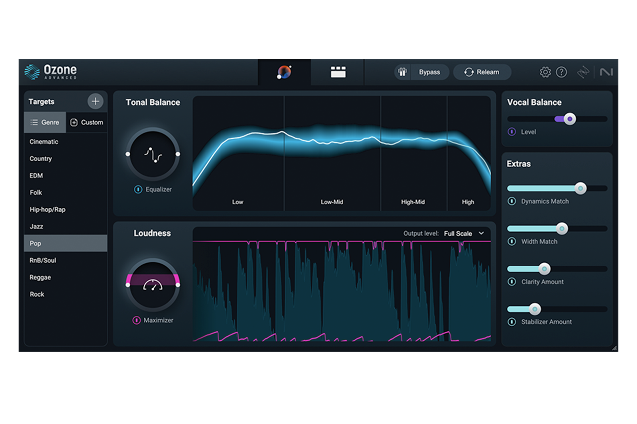The width and height of the screenshot is (637, 424).
Task: Click the Output level label
Action: pos(421,234)
